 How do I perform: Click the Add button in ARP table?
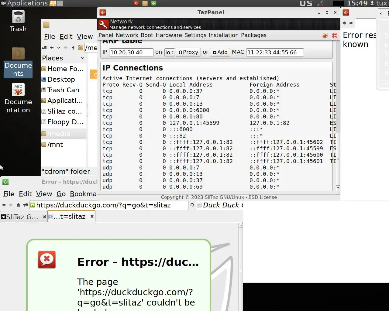(x=220, y=52)
